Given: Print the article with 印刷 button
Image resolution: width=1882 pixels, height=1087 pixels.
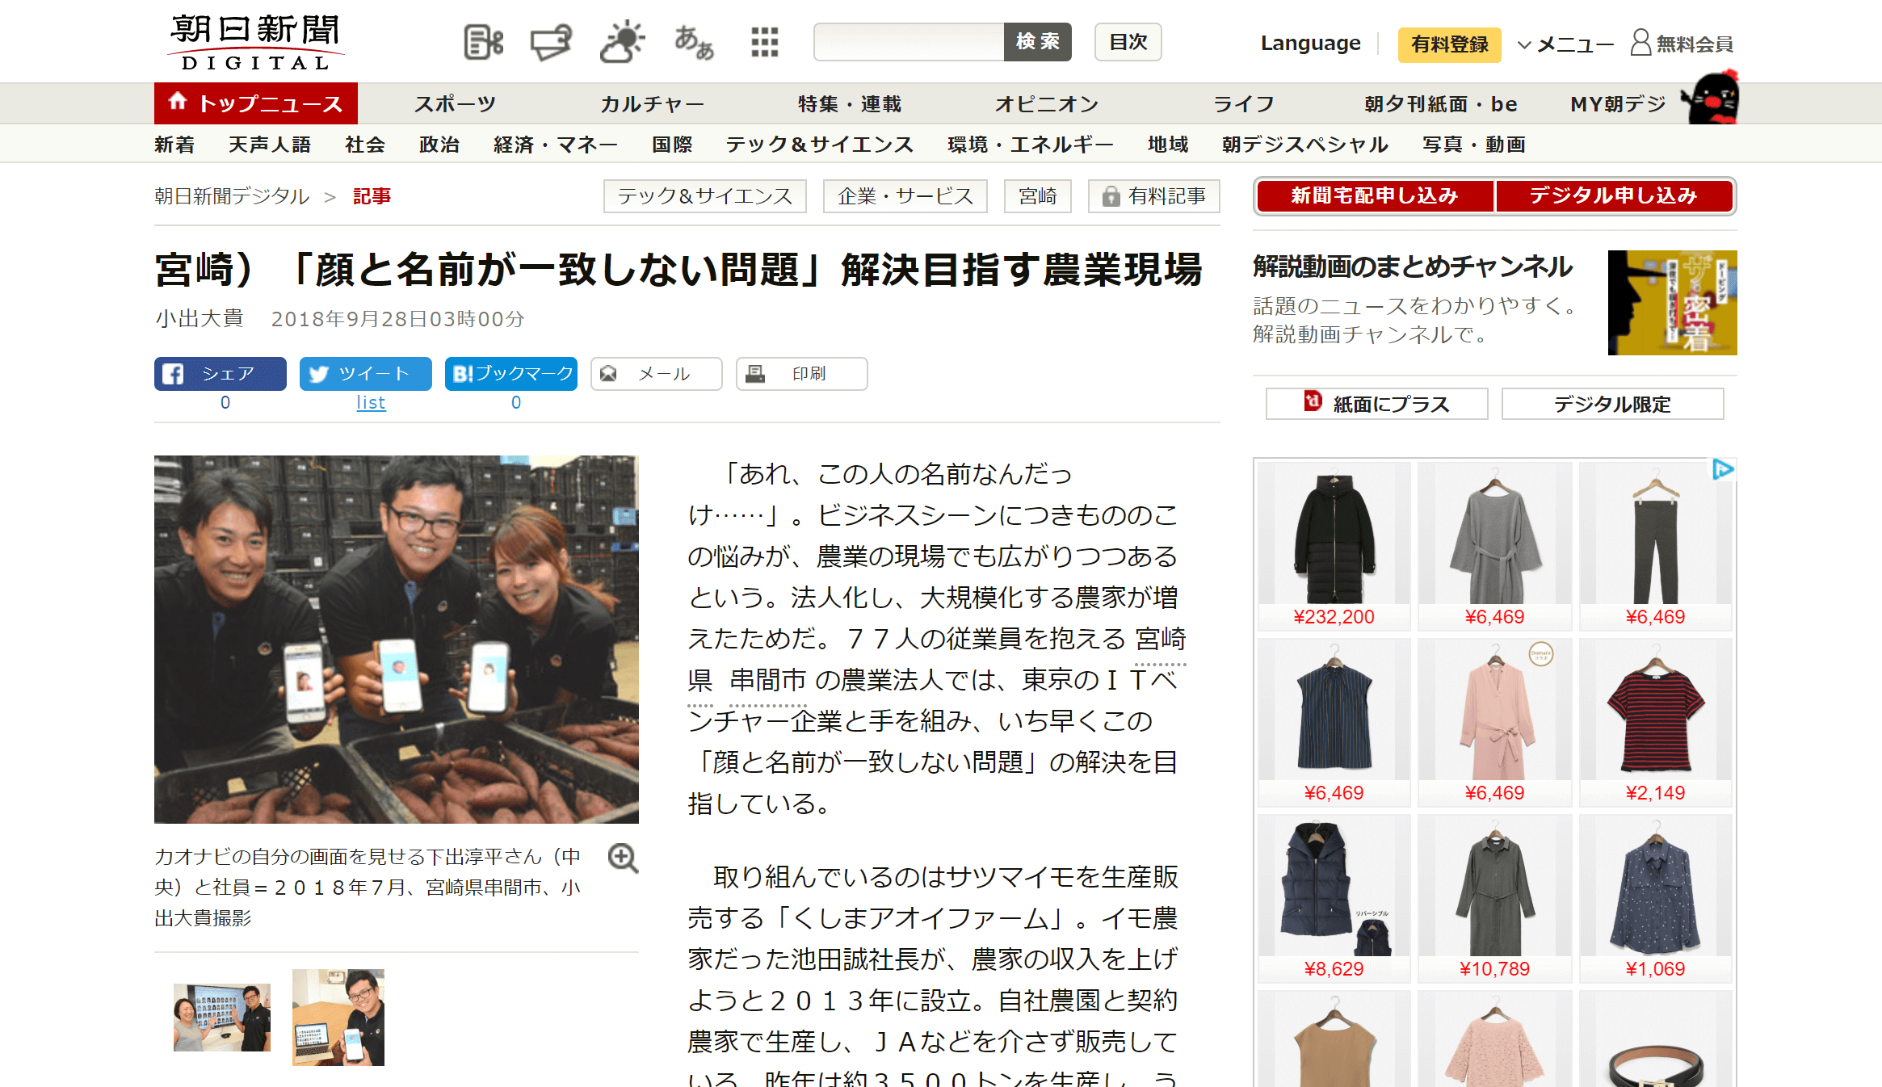Looking at the screenshot, I should pyautogui.click(x=801, y=374).
